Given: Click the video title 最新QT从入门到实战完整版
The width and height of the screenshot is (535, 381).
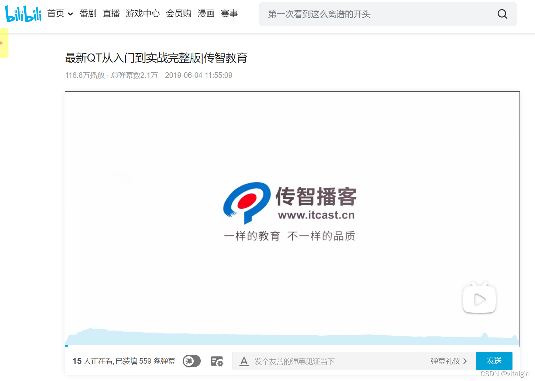Looking at the screenshot, I should (x=156, y=58).
